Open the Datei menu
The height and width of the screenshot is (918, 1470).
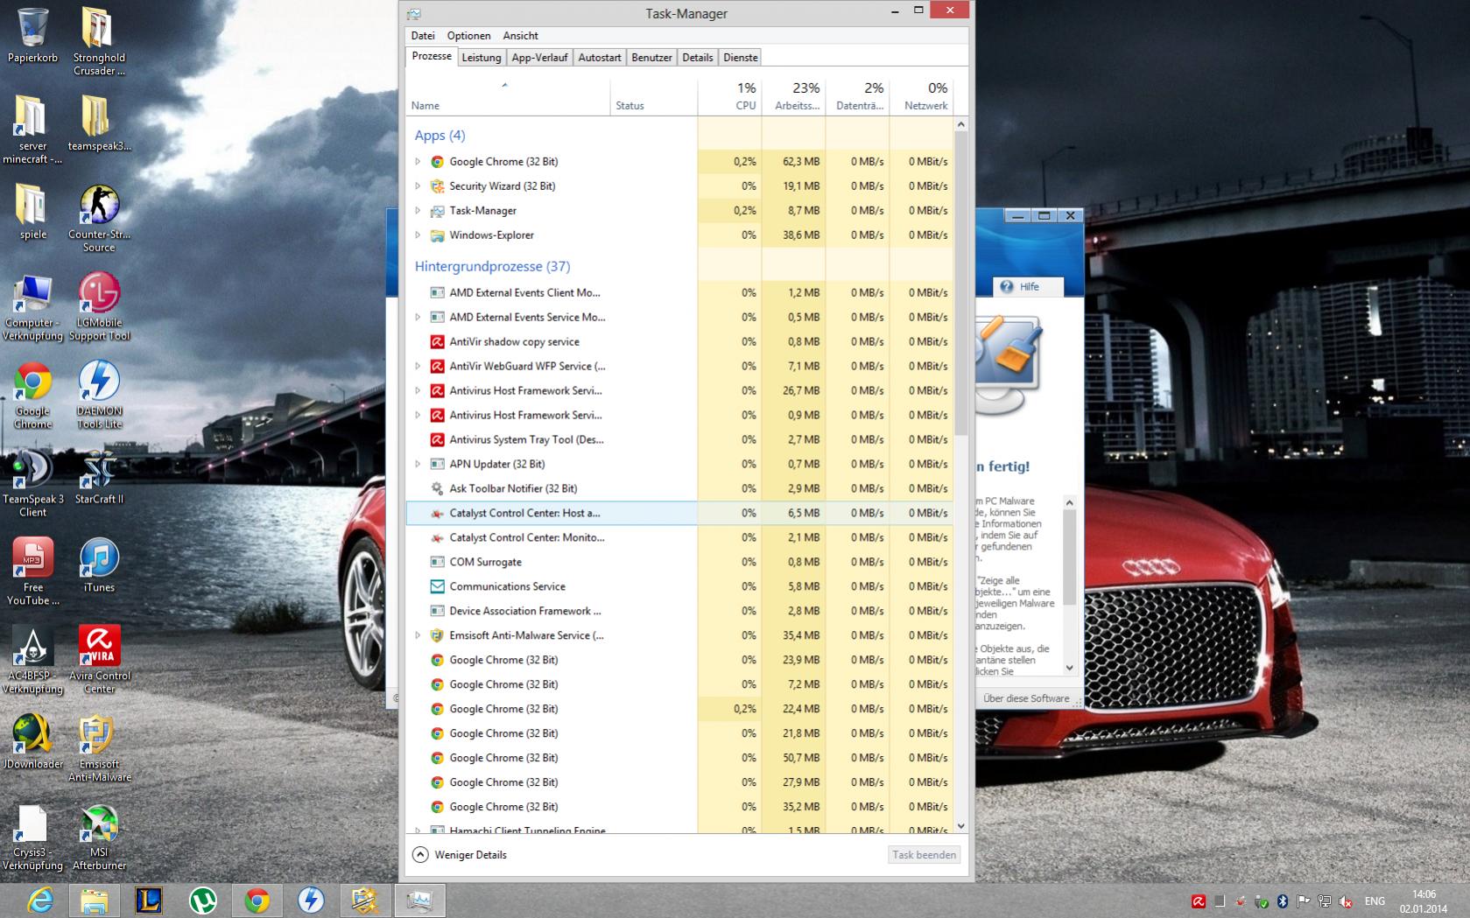pos(423,36)
